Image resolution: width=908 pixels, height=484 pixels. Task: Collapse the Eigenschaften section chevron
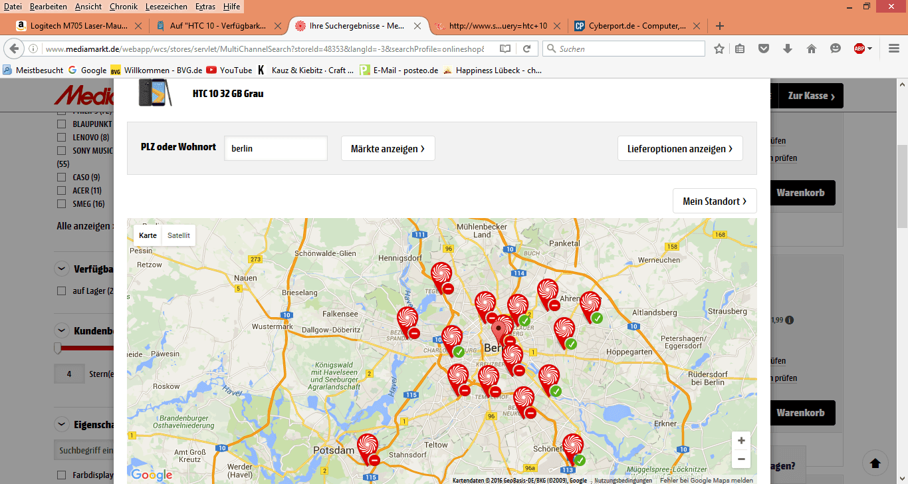(x=61, y=423)
